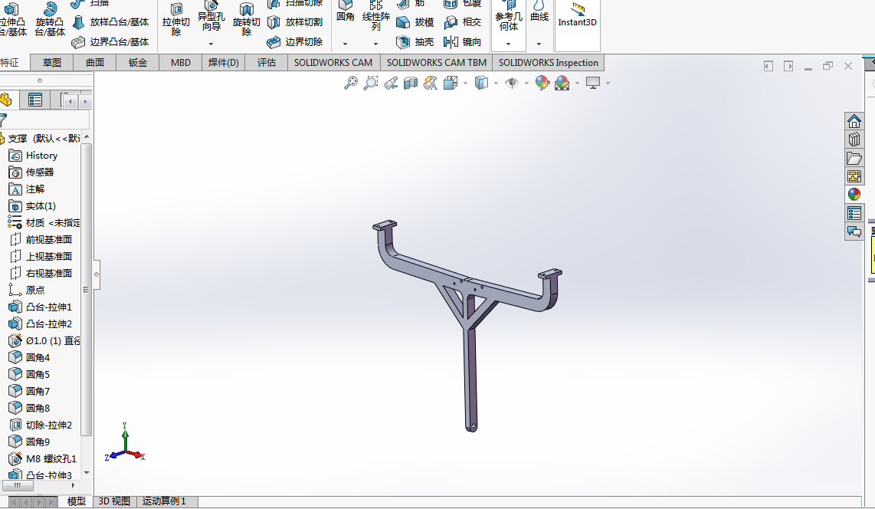Open the Design Library books icon
The image size is (875, 509).
click(x=854, y=140)
